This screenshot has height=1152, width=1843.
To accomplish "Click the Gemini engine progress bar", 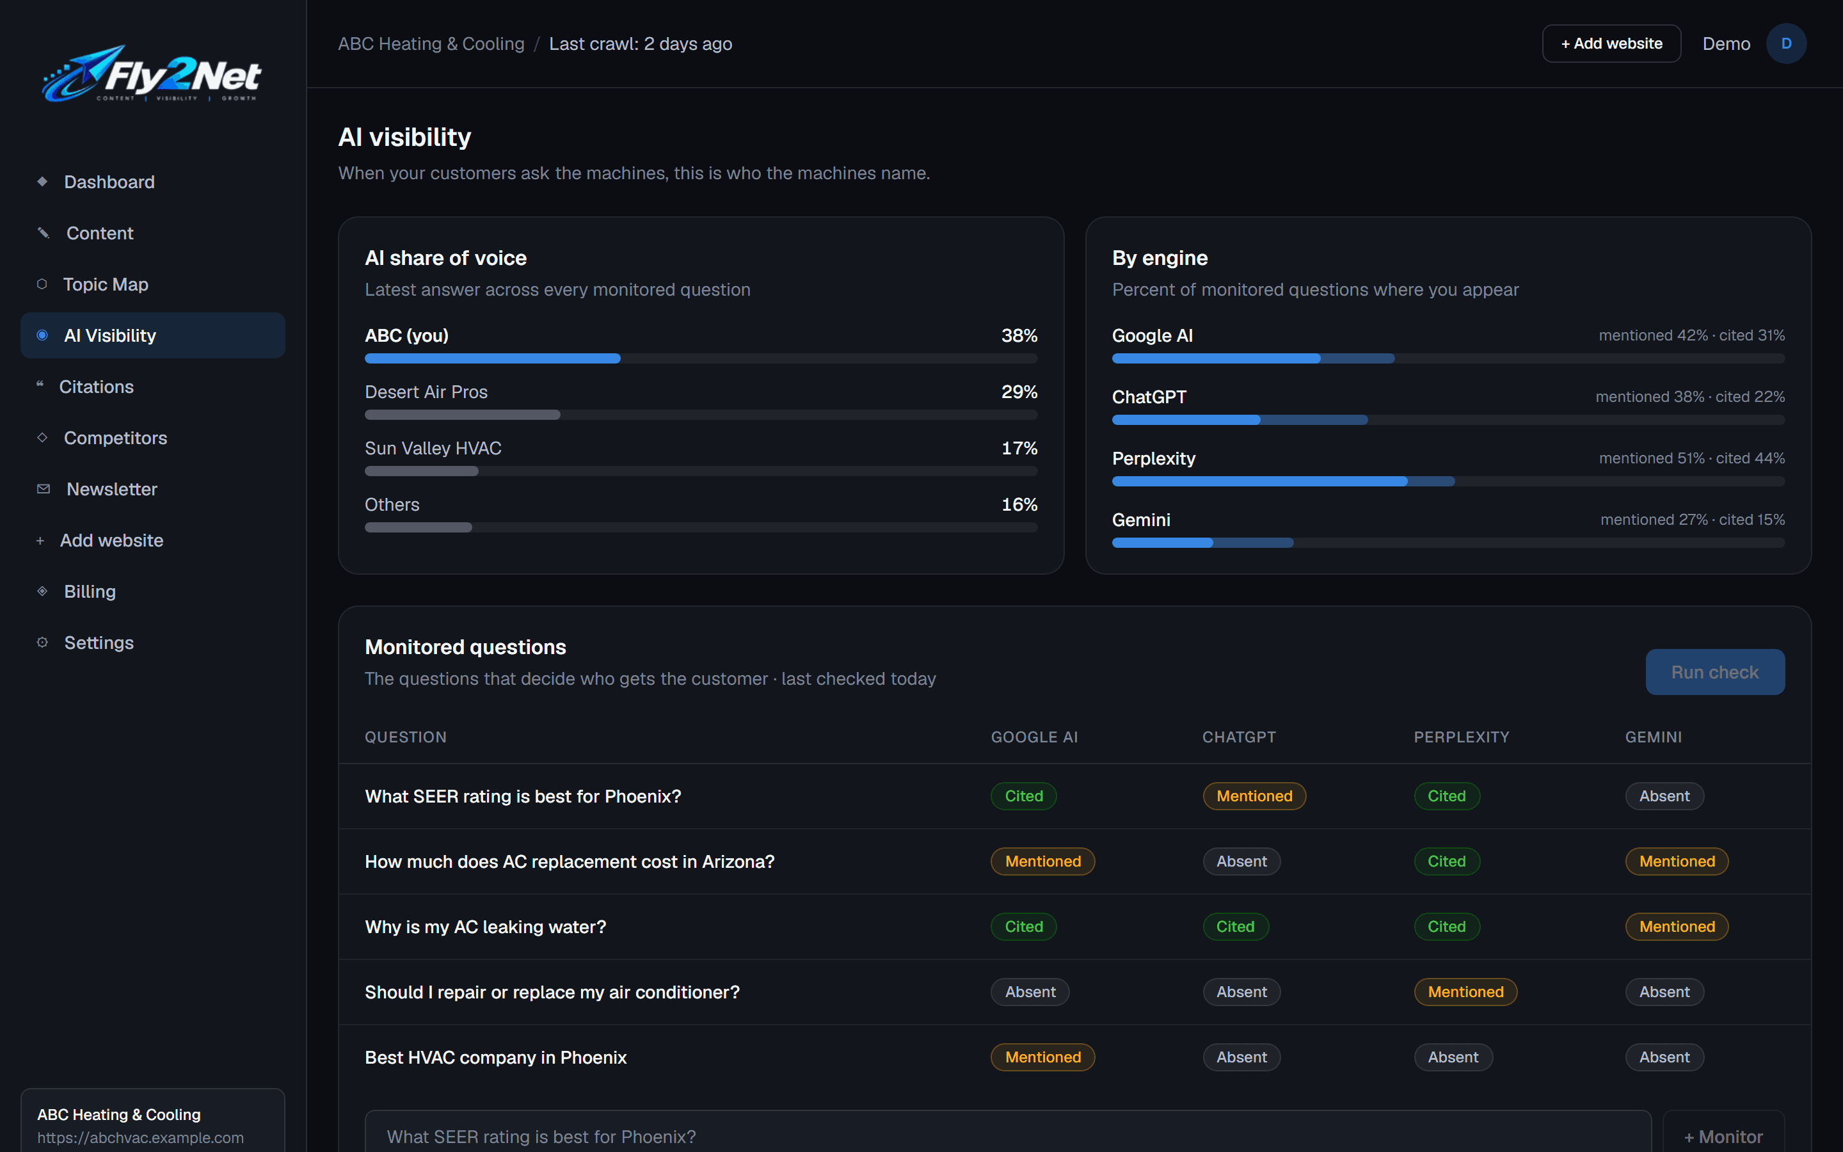I will (1448, 543).
